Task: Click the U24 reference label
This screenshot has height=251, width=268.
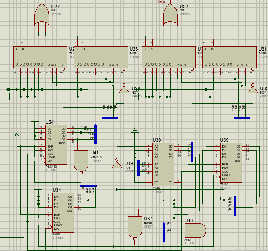Action: 49,122
